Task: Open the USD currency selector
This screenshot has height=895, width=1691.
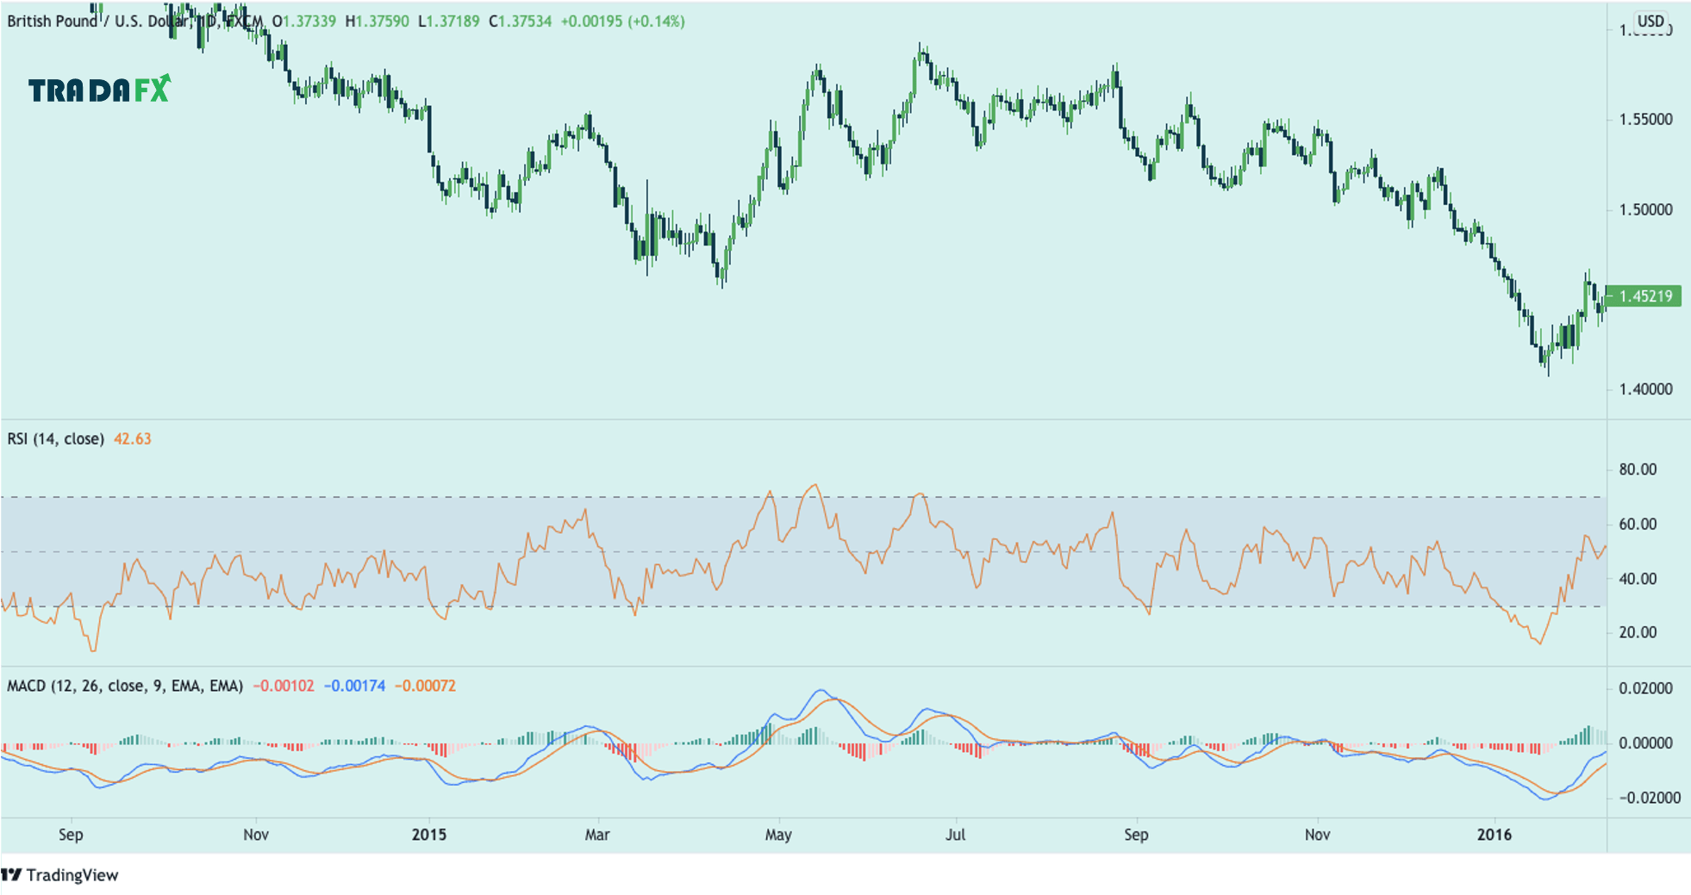Action: 1650,22
